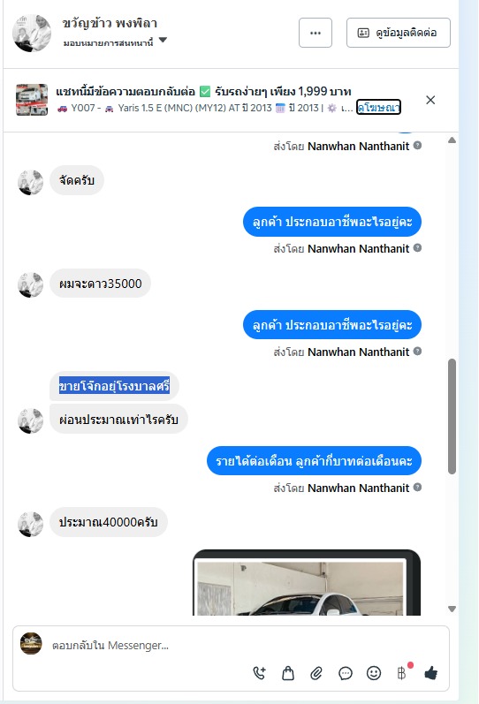Click the chat scrollbar thumb

452,416
